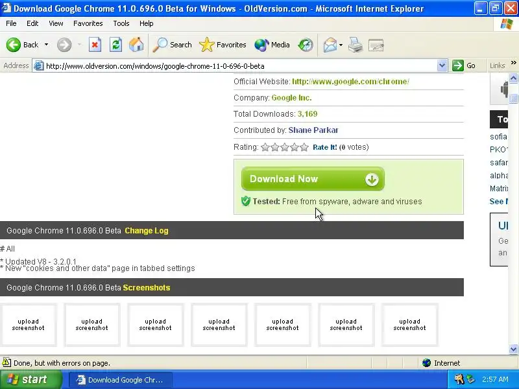
Task: Click the Android icon in sidebar
Action: 504,89
